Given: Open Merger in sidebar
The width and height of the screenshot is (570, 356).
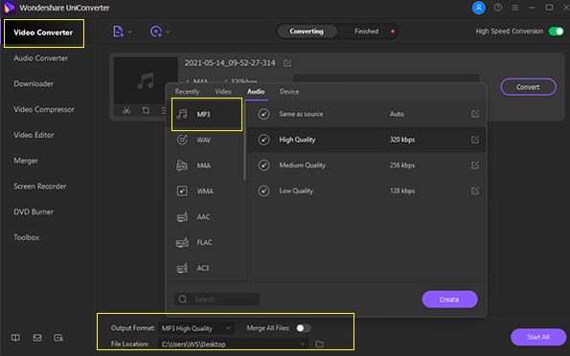Looking at the screenshot, I should pos(26,161).
